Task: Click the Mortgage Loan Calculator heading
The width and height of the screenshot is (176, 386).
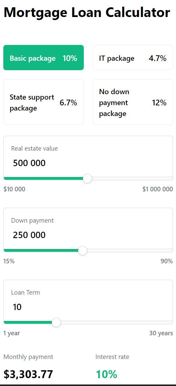Action: click(x=87, y=13)
